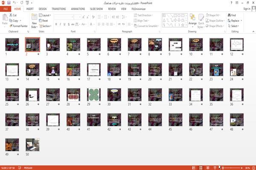
Task: Open the Section dropdown
Action: point(45,26)
